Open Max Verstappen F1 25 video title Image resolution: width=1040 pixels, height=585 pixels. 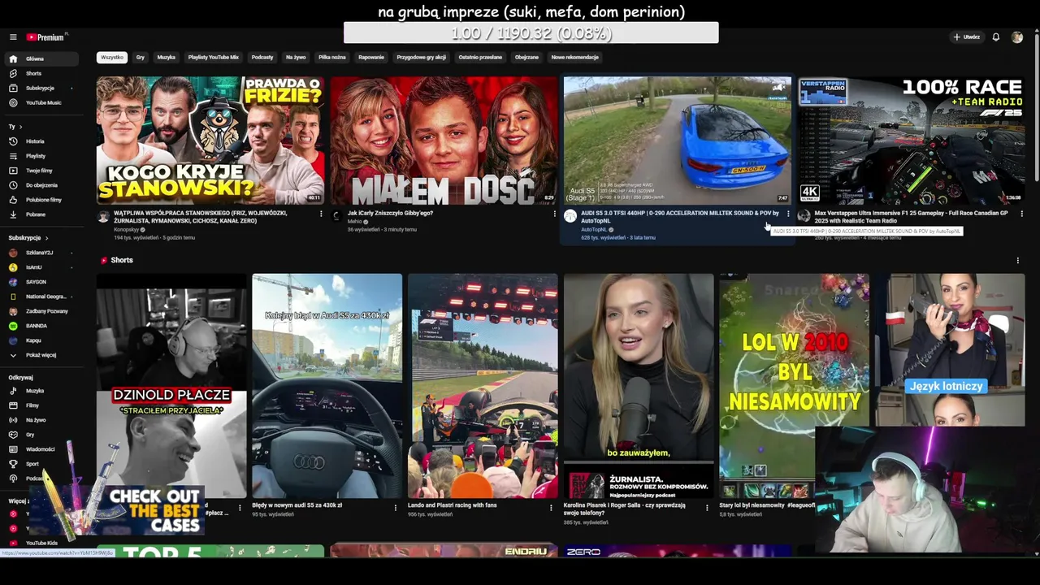[x=912, y=217]
